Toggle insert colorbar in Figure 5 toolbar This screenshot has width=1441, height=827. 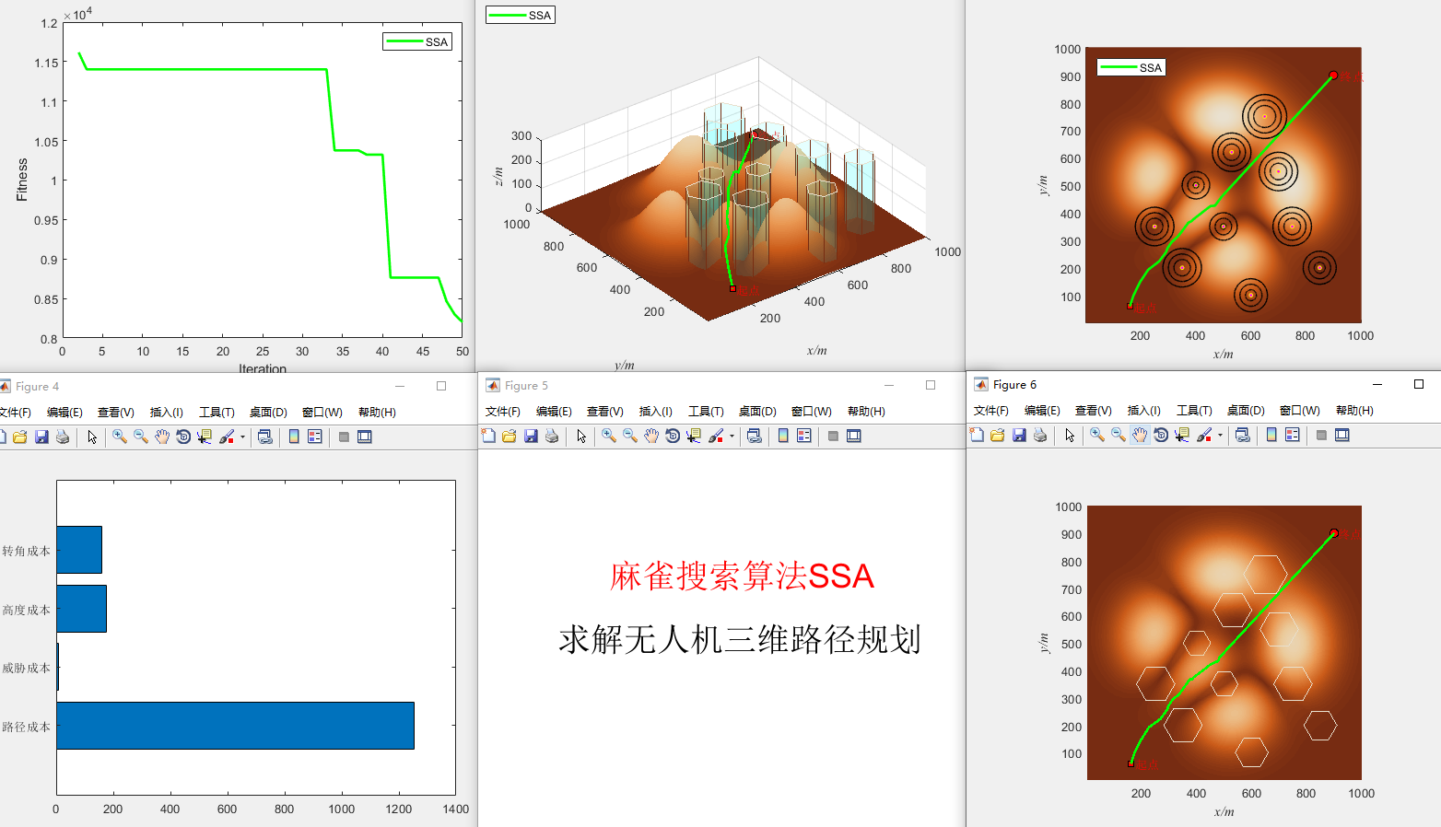click(x=783, y=436)
